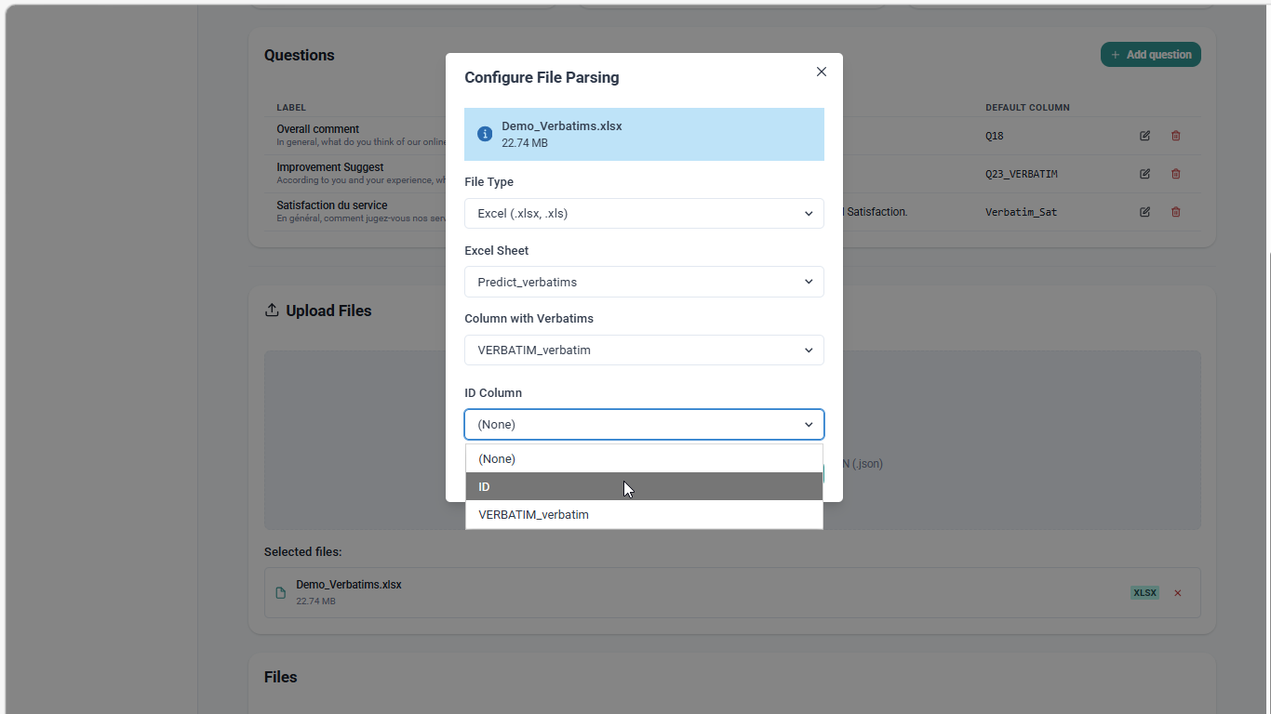Choose ID from the dropdown options
Viewport: 1271px width, 714px height.
(644, 486)
